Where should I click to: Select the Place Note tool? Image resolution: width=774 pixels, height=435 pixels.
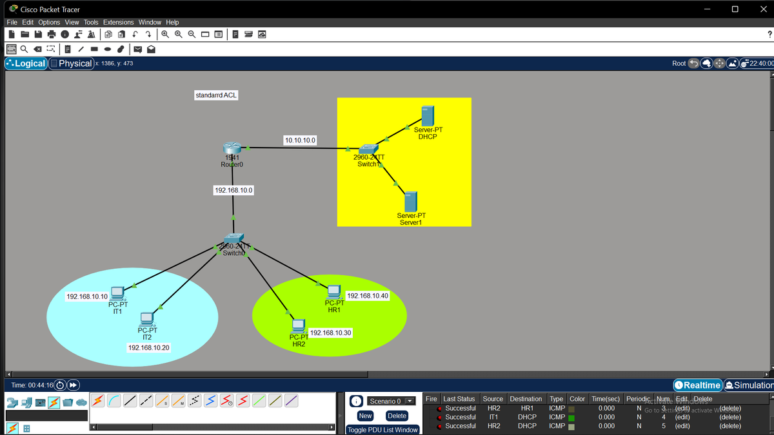68,49
